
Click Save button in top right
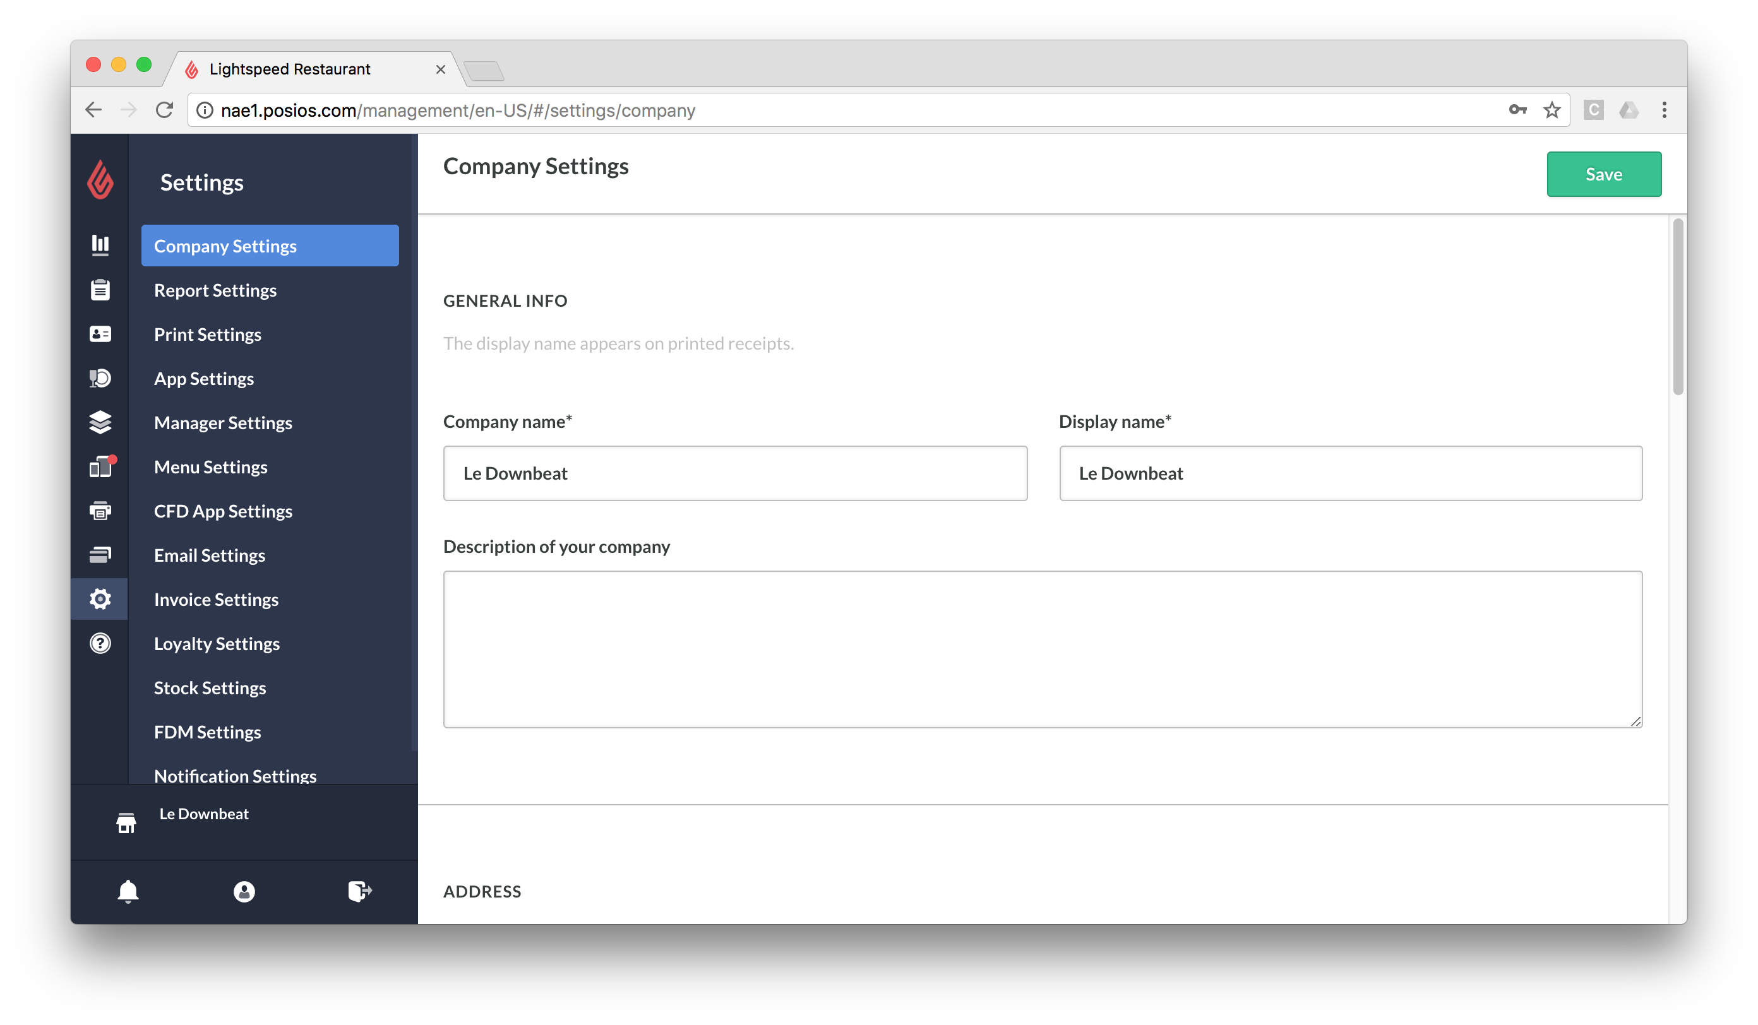(x=1603, y=174)
